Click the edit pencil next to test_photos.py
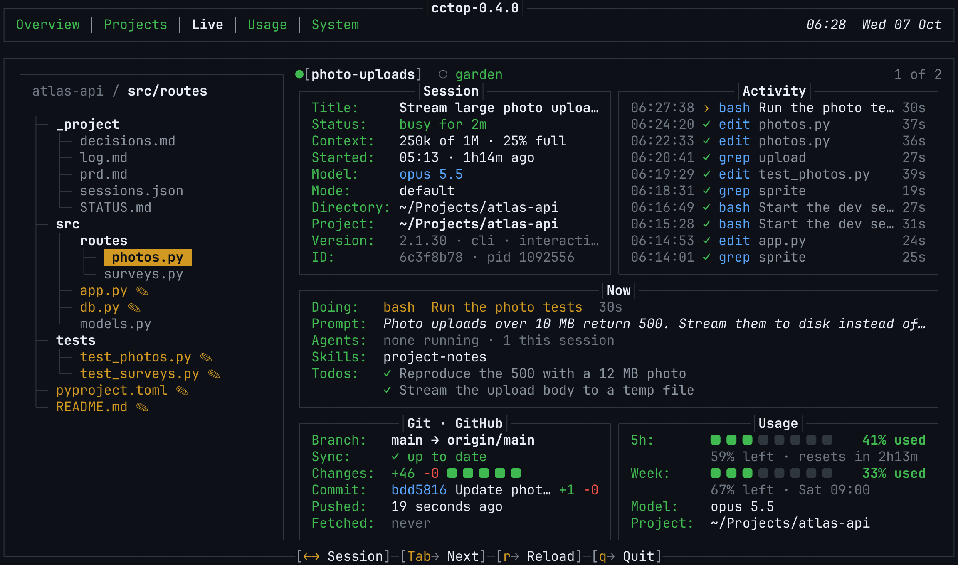 [x=206, y=357]
